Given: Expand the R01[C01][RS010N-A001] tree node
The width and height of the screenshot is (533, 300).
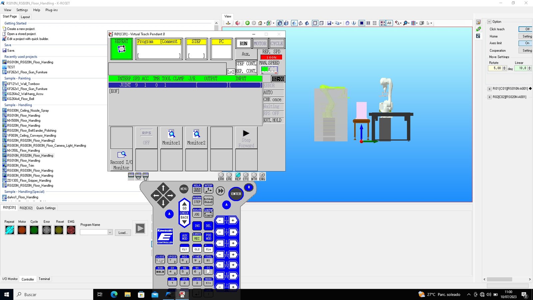Looking at the screenshot, I should click(x=489, y=89).
